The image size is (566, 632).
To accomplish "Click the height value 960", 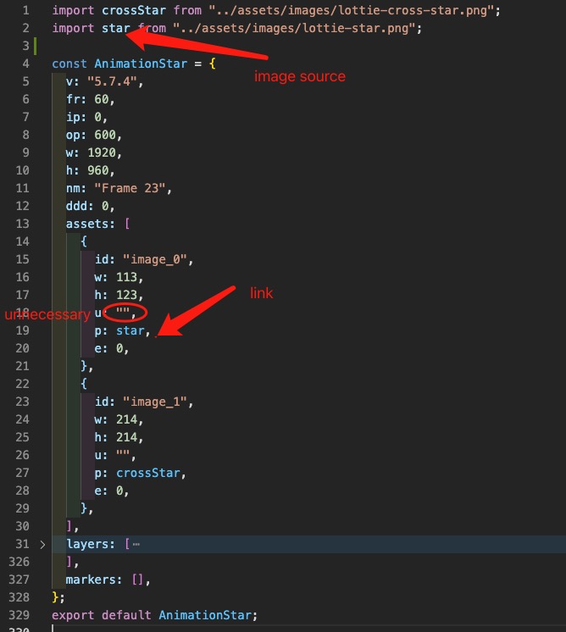I will pos(98,170).
